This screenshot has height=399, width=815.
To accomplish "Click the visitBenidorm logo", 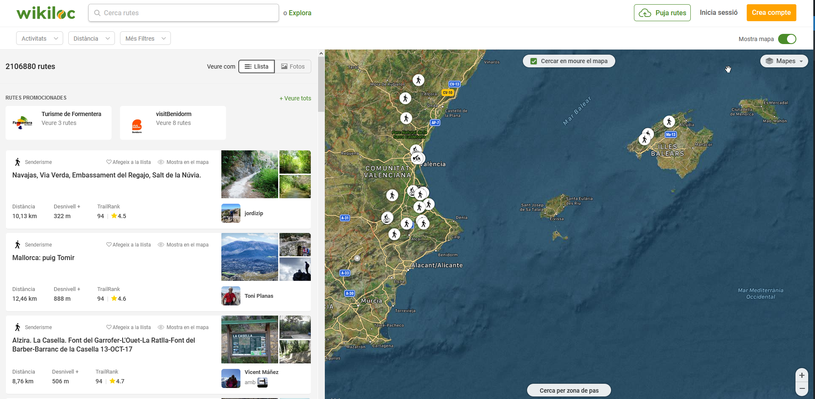I will pyautogui.click(x=137, y=126).
